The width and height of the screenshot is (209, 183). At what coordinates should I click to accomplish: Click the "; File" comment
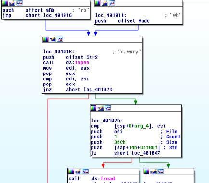(169, 132)
